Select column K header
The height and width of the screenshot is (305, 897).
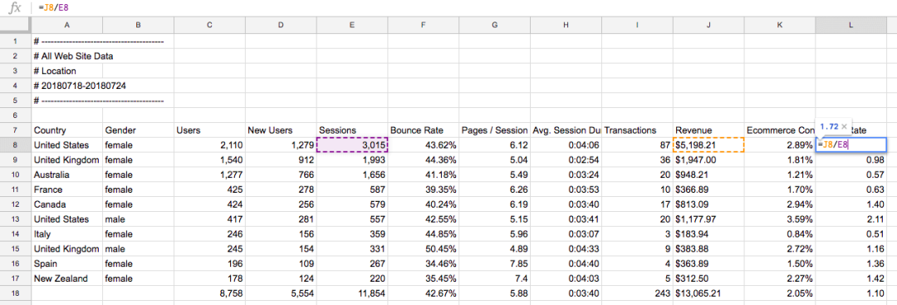[x=780, y=25]
